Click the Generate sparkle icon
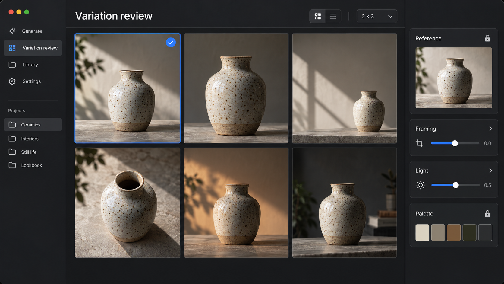This screenshot has width=504, height=284. pos(12,31)
